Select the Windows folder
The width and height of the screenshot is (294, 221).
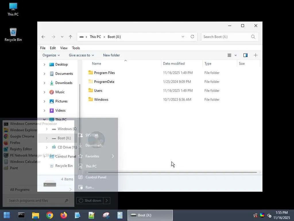point(101,99)
